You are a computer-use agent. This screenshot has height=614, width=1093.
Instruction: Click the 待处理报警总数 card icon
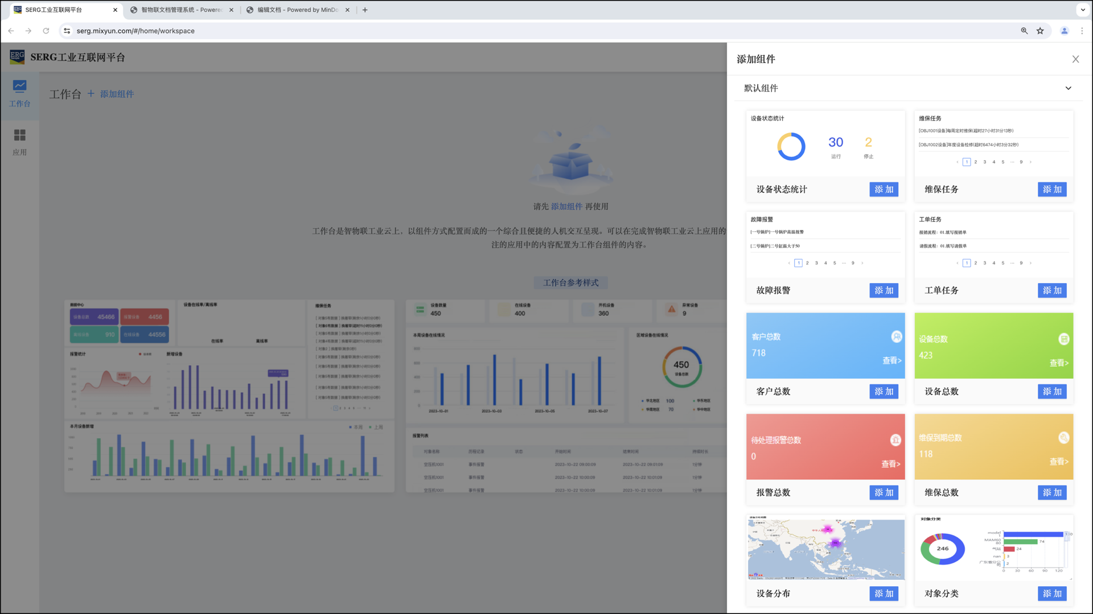coord(895,440)
